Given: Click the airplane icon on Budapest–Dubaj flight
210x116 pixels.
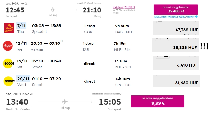Looking at the screenshot, I should pyautogui.click(x=53, y=10).
